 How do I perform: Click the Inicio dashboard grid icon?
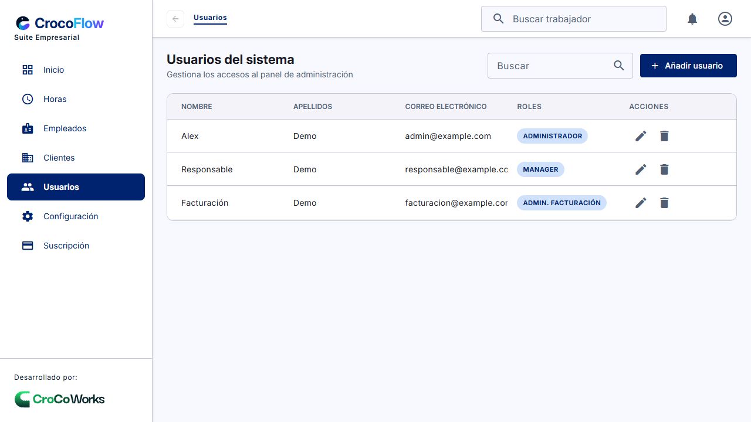[28, 70]
